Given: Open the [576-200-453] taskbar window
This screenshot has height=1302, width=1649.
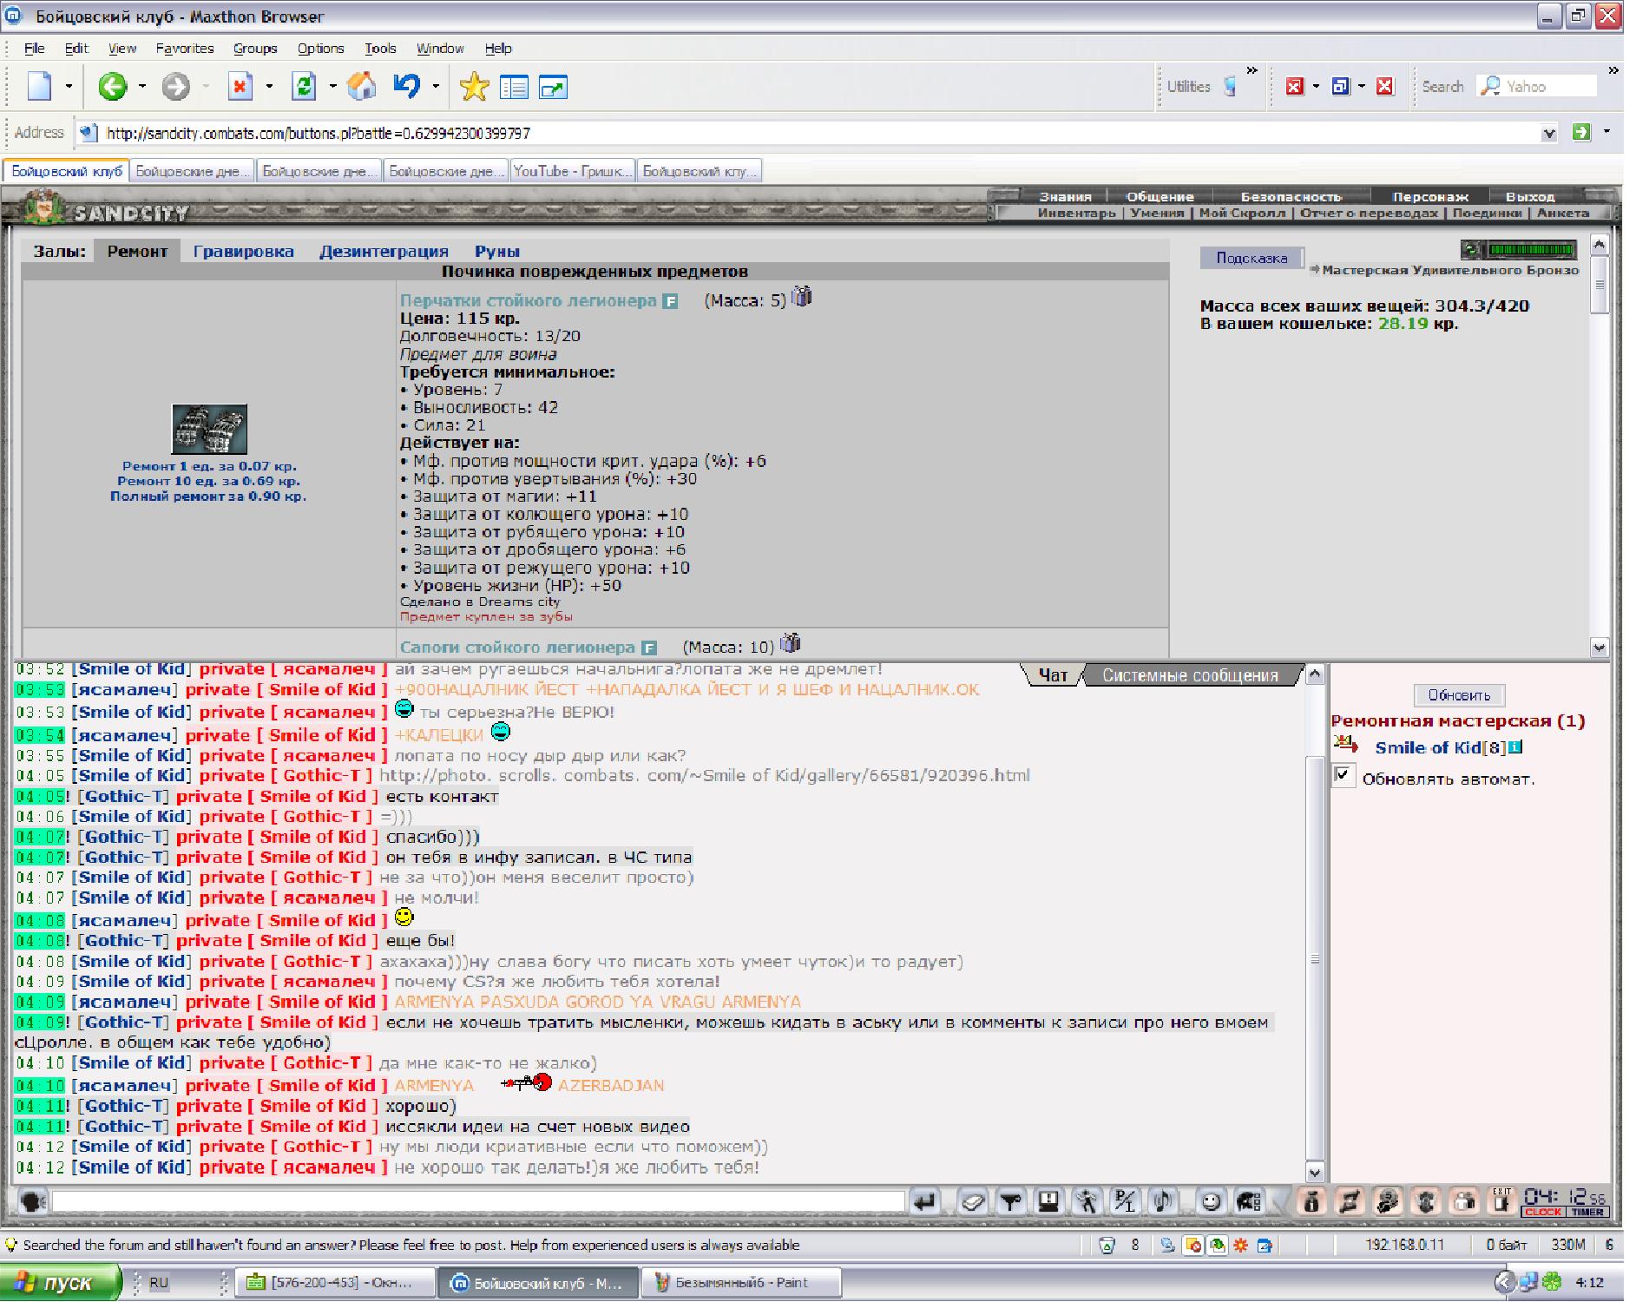Looking at the screenshot, I should pos(335,1283).
